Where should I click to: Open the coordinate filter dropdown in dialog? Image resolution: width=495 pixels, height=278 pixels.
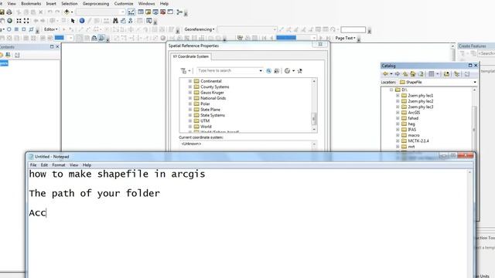pos(186,71)
